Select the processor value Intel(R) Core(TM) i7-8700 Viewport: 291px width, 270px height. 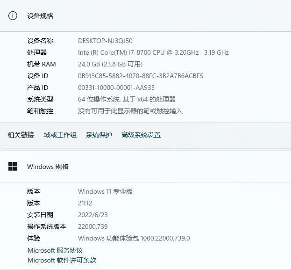(114, 52)
